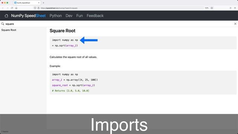Click 'import numpy as np' in the example block

click(65, 74)
